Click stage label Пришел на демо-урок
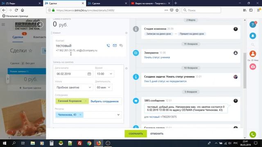Viewport: 262px width, 147px height. click(192, 34)
